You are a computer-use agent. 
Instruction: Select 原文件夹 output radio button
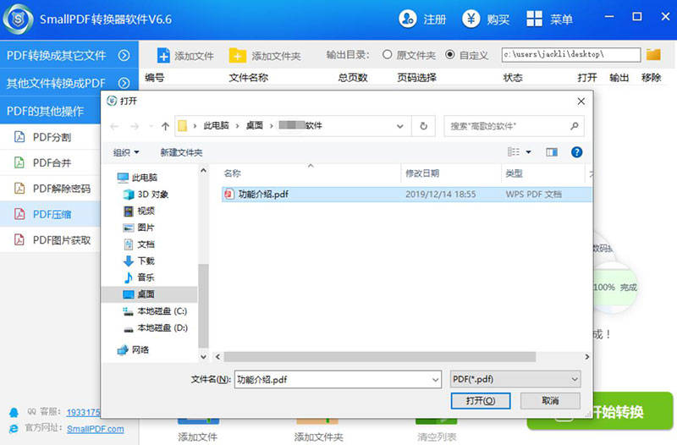pyautogui.click(x=388, y=54)
